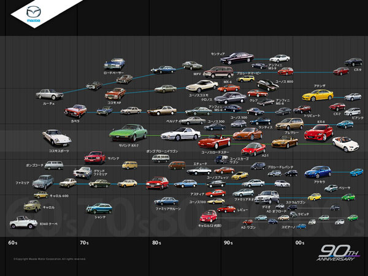Click the 80s decade label
368x276 pixels.
(156, 243)
